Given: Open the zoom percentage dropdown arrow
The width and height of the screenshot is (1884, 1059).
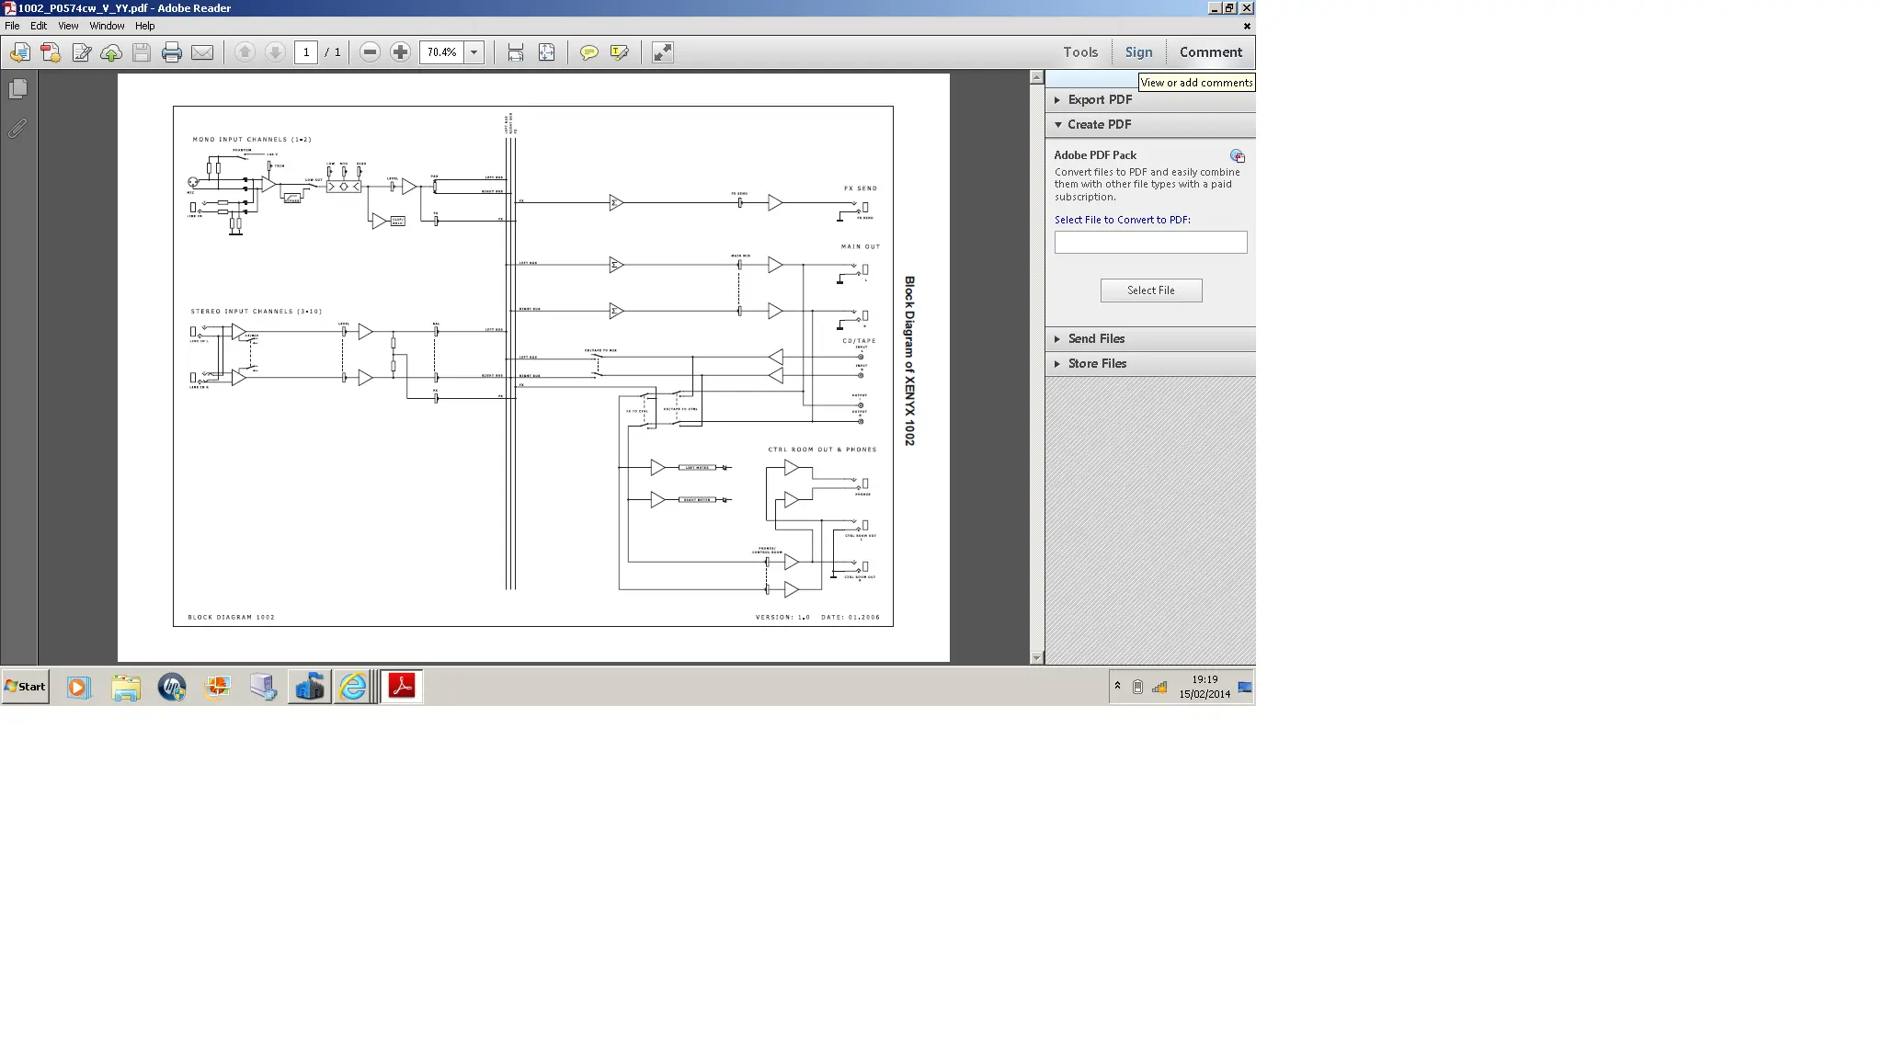Looking at the screenshot, I should [x=474, y=52].
